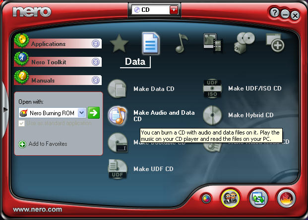Viewport: 308px width, 220px height.
Task: Minimize the Nero StartSmart window
Action: point(285,14)
